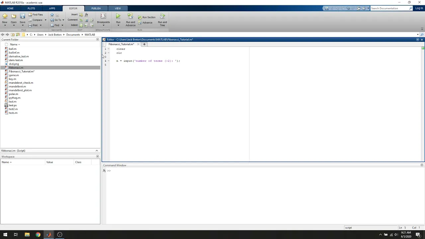The width and height of the screenshot is (425, 239).
Task: Click the quick-access save icon
Action: click(327, 8)
